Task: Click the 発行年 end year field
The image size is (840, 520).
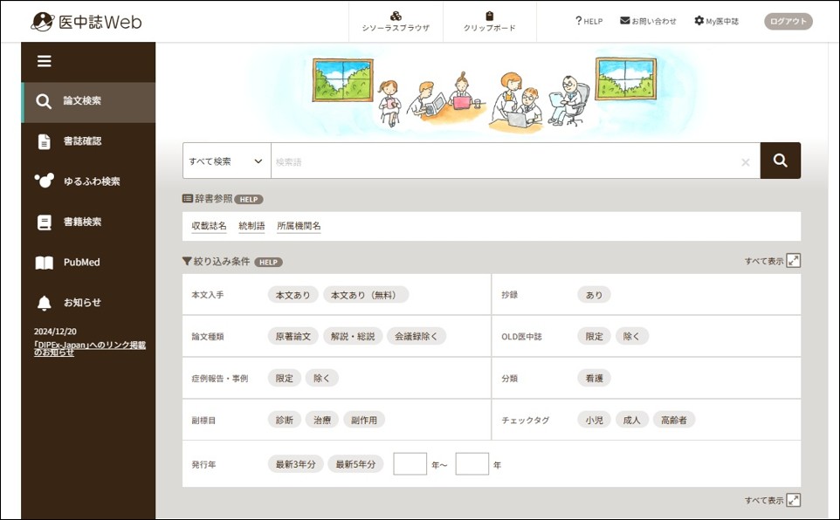Action: [x=472, y=464]
